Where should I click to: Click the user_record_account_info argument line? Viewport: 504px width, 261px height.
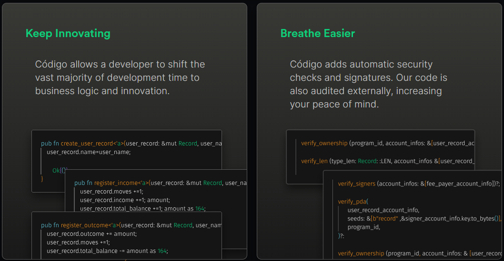click(383, 210)
